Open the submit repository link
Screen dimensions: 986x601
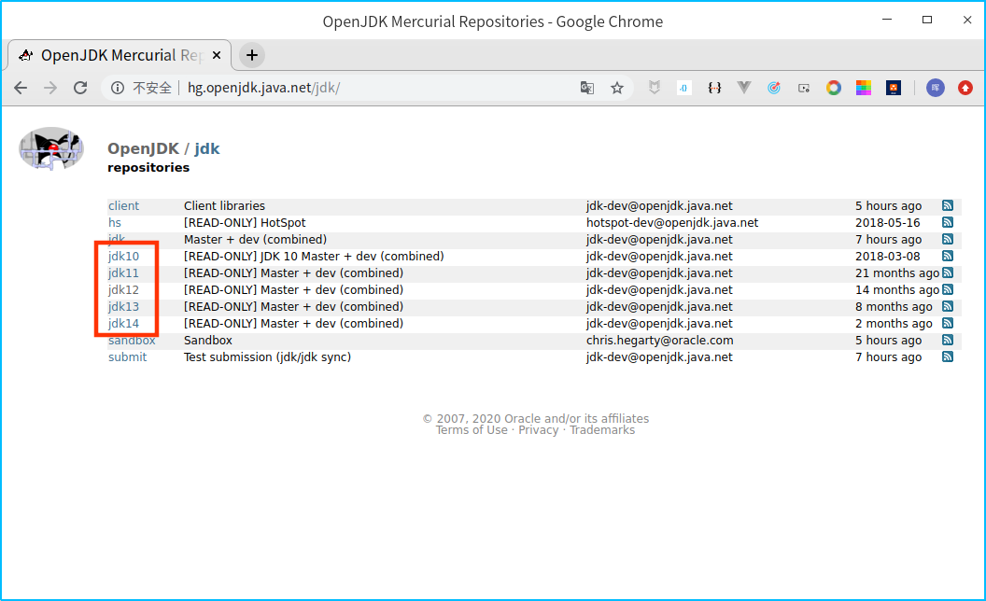point(128,356)
